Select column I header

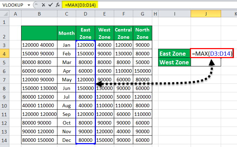pyautogui.click(x=175, y=14)
